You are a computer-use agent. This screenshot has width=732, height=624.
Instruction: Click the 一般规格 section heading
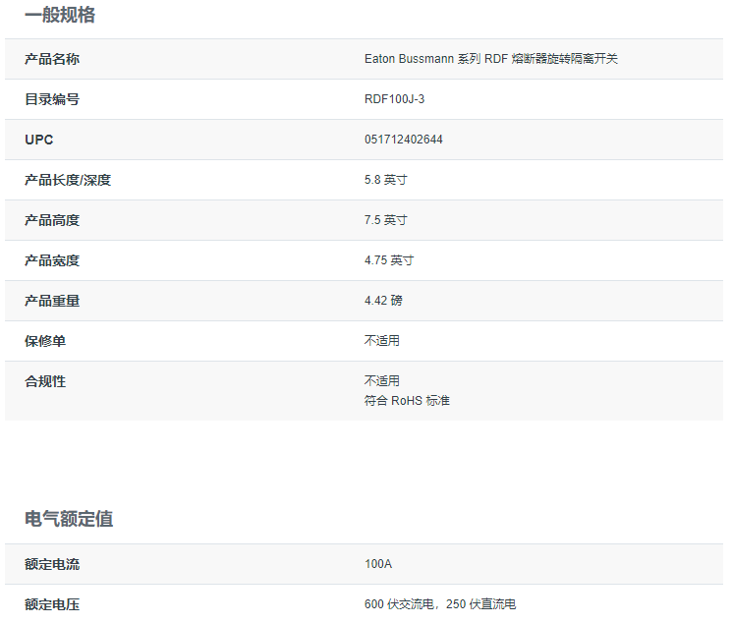click(60, 16)
